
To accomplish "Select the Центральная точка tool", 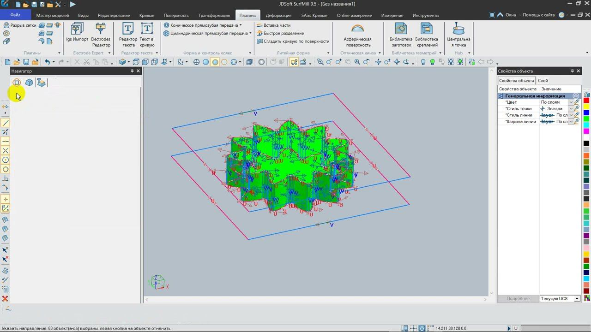I will [458, 34].
